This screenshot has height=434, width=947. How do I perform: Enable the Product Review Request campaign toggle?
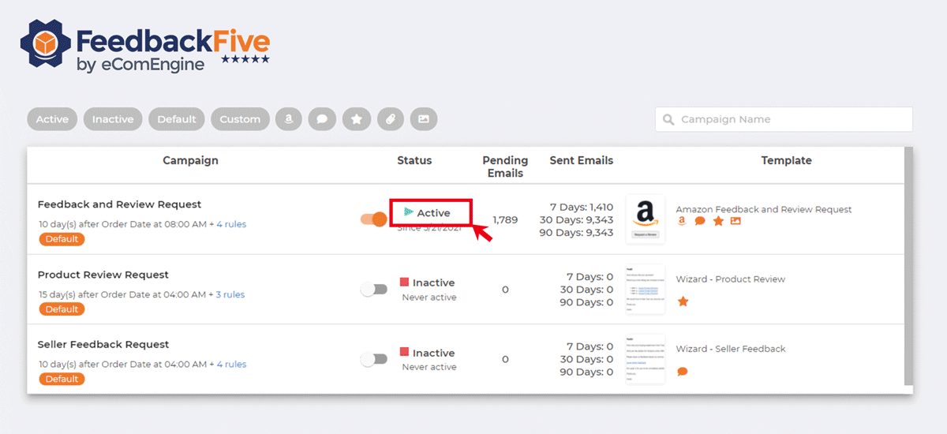pyautogui.click(x=374, y=290)
